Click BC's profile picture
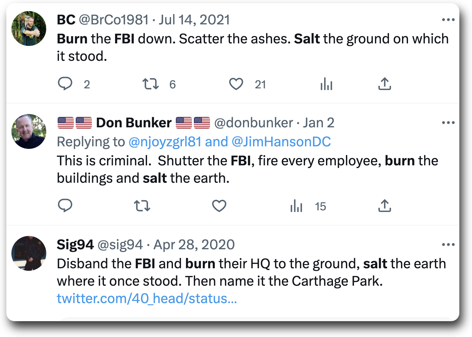 click(x=29, y=29)
